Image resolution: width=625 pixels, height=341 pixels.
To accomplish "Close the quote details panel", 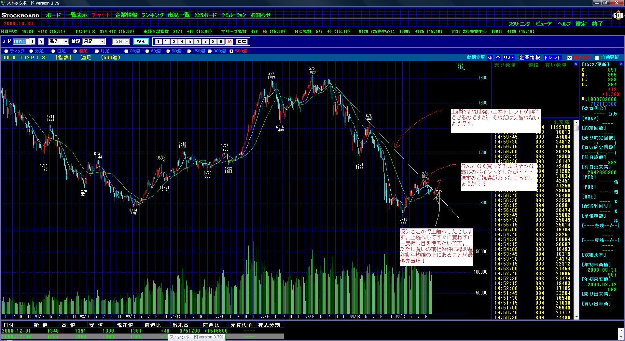I will click(620, 64).
